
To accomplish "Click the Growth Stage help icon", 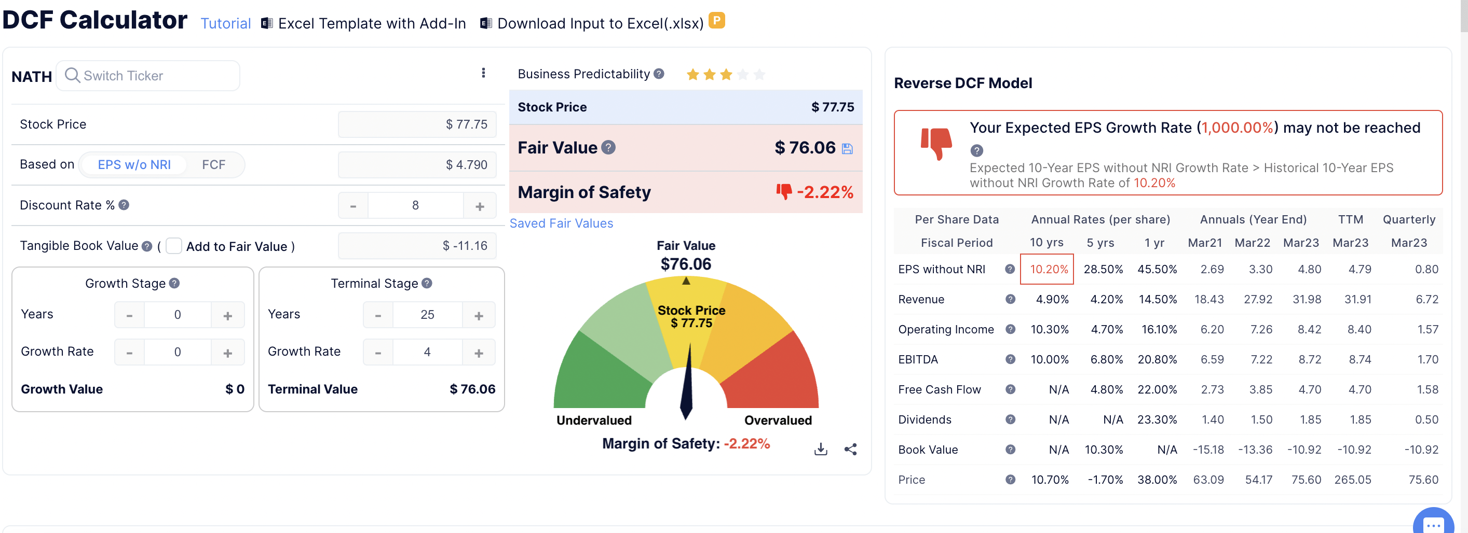I will pyautogui.click(x=174, y=283).
